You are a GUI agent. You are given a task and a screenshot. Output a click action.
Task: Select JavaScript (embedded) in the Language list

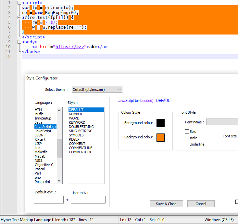[45, 127]
